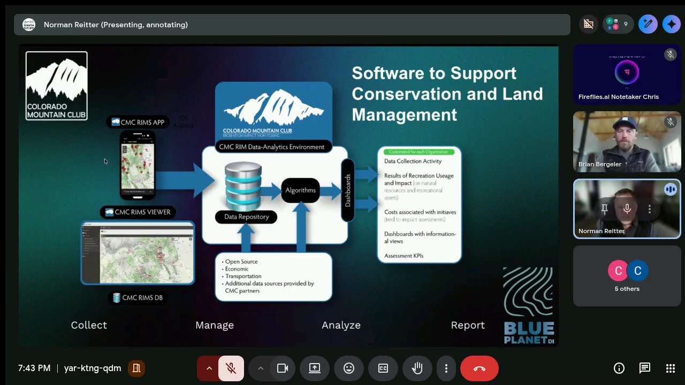Open meeting details info icon
685x385 pixels.
619,368
